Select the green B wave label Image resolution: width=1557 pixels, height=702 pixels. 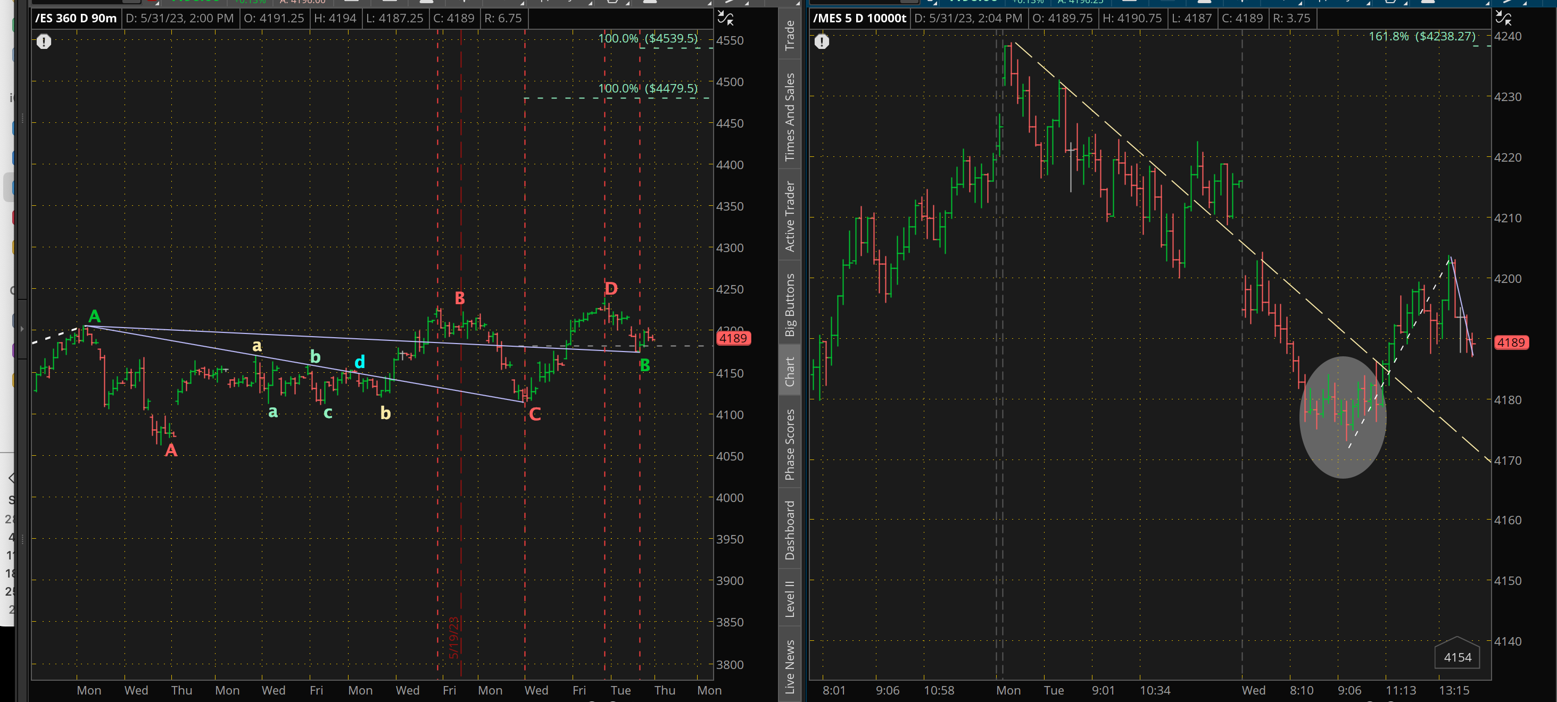tap(645, 365)
